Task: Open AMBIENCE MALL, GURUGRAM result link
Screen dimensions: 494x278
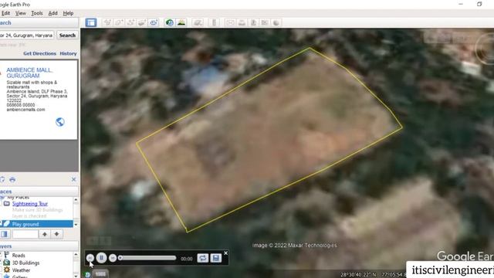Action: pos(29,73)
